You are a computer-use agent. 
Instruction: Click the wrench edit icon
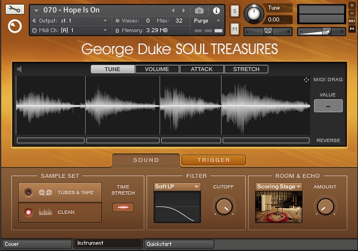tap(15, 10)
